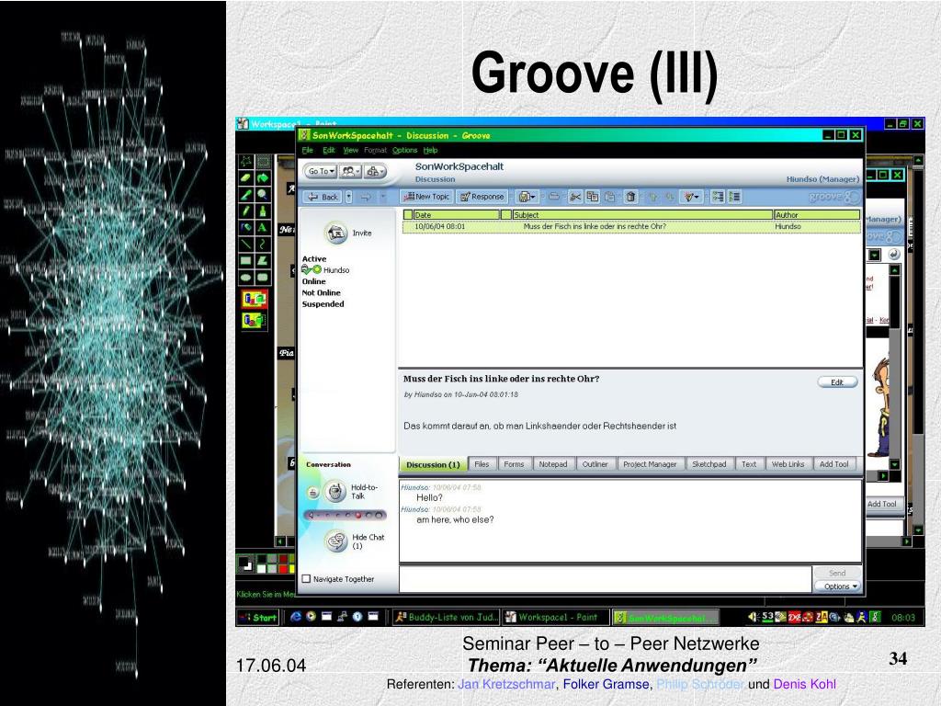This screenshot has height=706, width=941.
Task: Switch to the Sketchpad tab
Action: click(x=709, y=464)
